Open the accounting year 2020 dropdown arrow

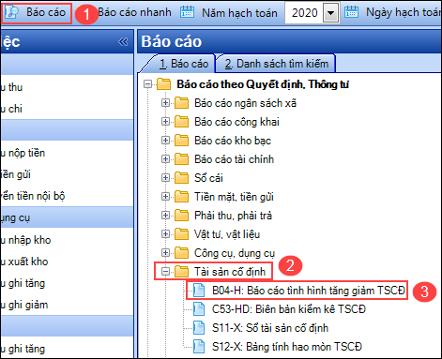point(330,13)
